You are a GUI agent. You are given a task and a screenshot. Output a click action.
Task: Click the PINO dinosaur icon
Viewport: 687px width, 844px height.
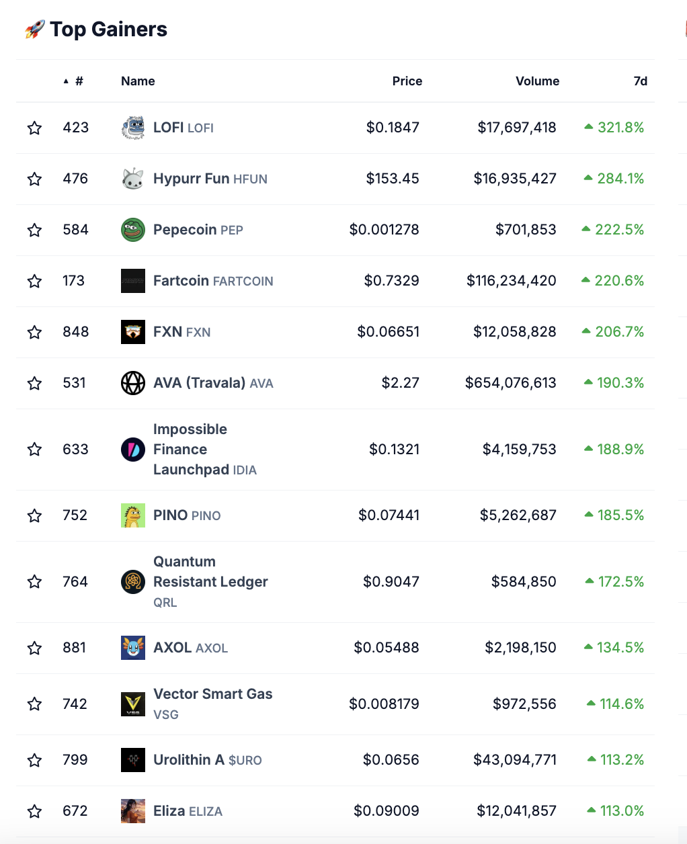coord(133,515)
